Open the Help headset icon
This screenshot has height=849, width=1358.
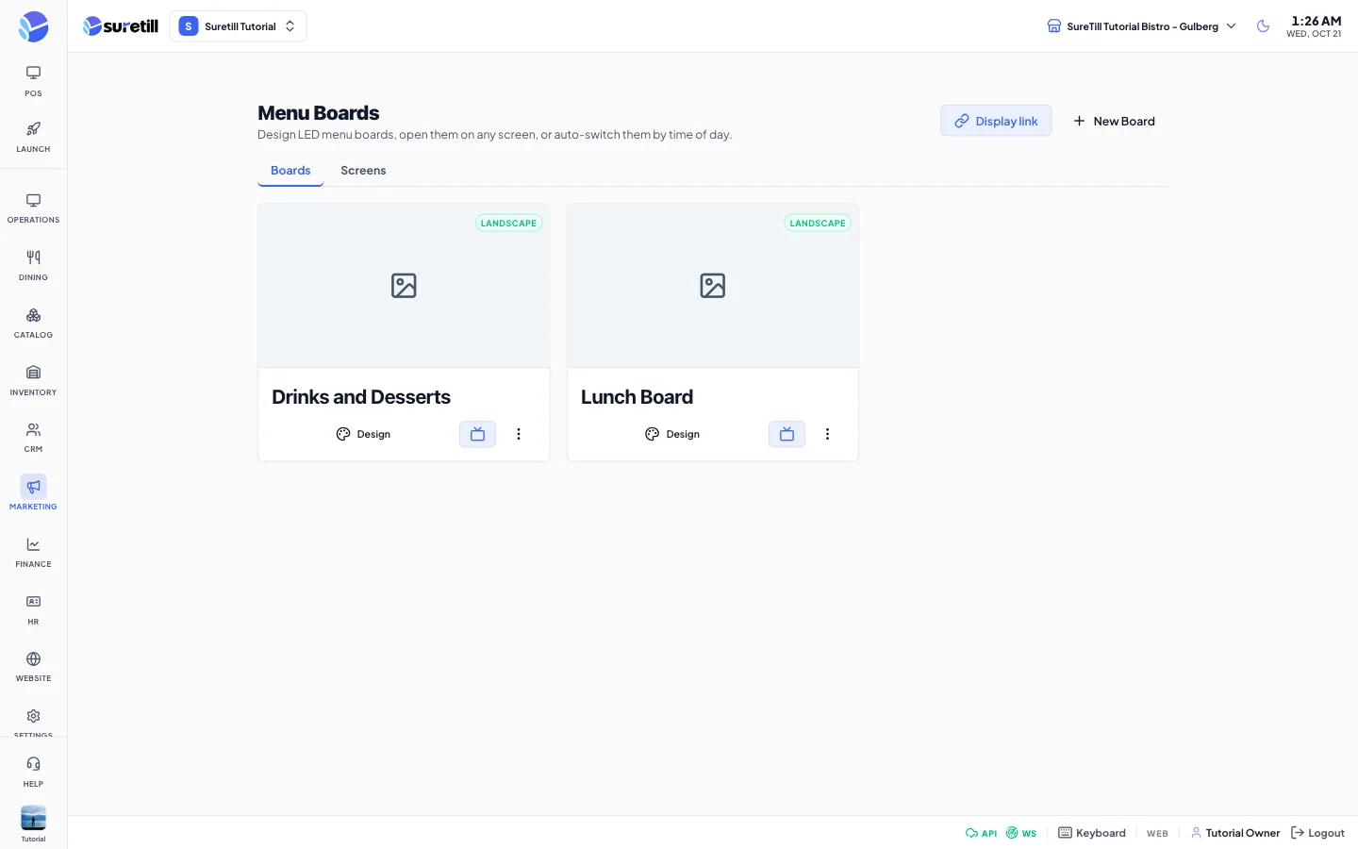pyautogui.click(x=33, y=764)
